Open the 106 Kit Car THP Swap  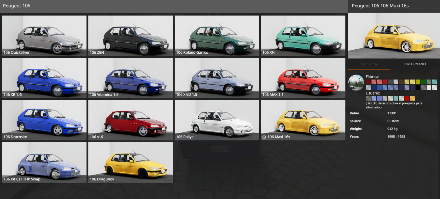44,162
